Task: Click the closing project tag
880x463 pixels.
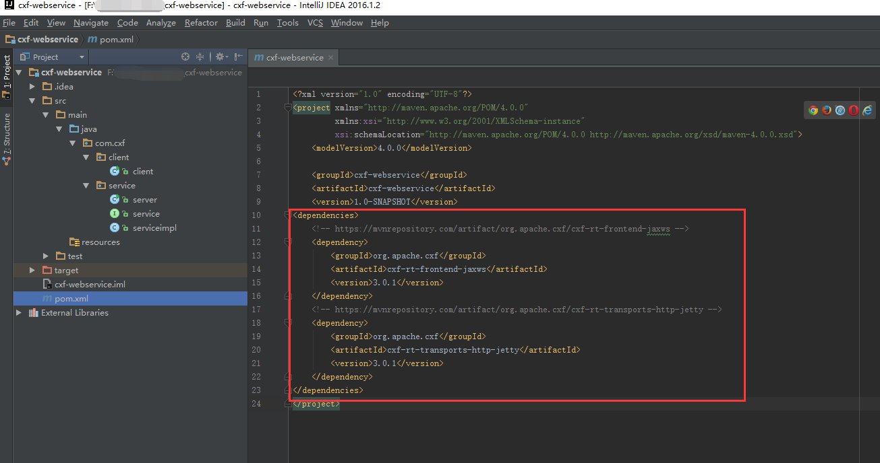Action: pyautogui.click(x=316, y=404)
